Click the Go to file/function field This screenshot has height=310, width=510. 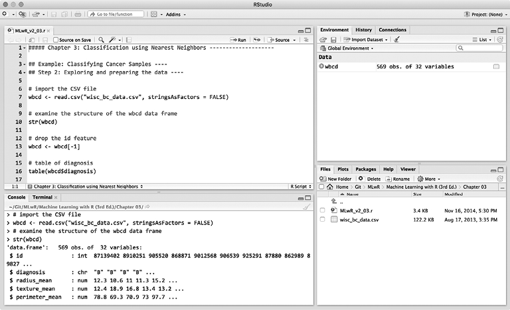pyautogui.click(x=116, y=14)
